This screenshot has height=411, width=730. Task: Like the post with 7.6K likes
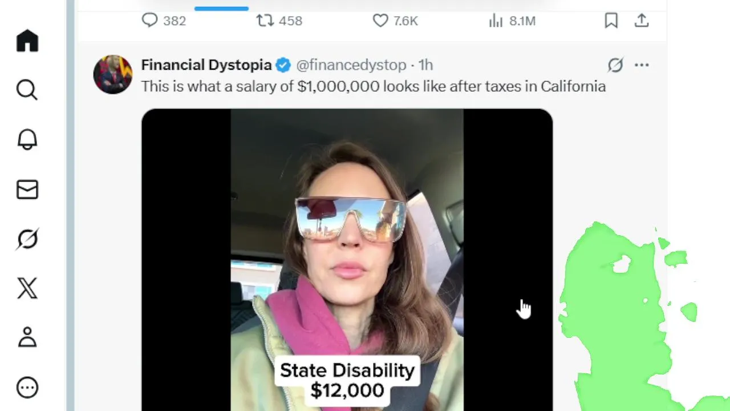(x=380, y=21)
